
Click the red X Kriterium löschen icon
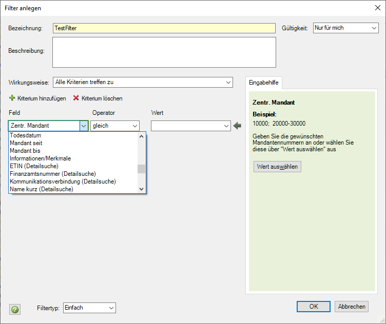[x=76, y=98]
